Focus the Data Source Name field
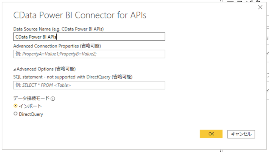 click(89, 37)
